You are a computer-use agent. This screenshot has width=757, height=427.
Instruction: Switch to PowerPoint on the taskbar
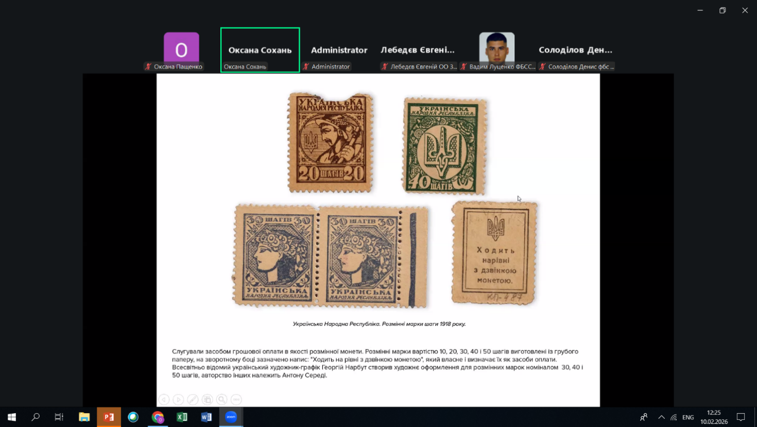click(109, 417)
